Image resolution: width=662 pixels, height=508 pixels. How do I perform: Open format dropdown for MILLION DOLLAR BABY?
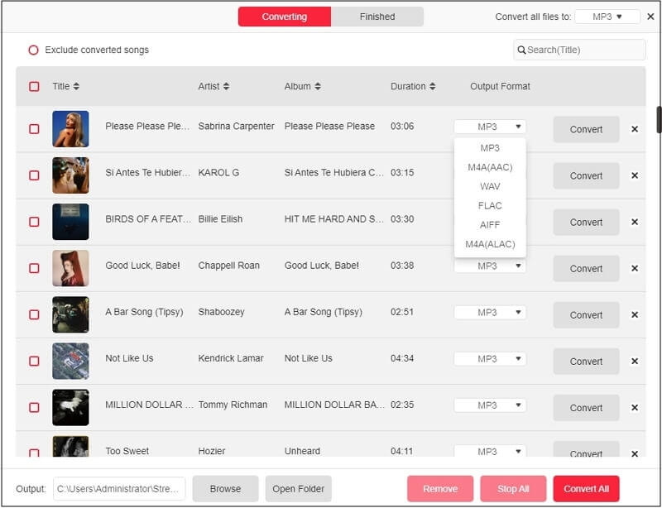(489, 405)
